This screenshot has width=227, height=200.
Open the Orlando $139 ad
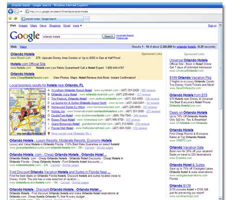tap(180, 185)
